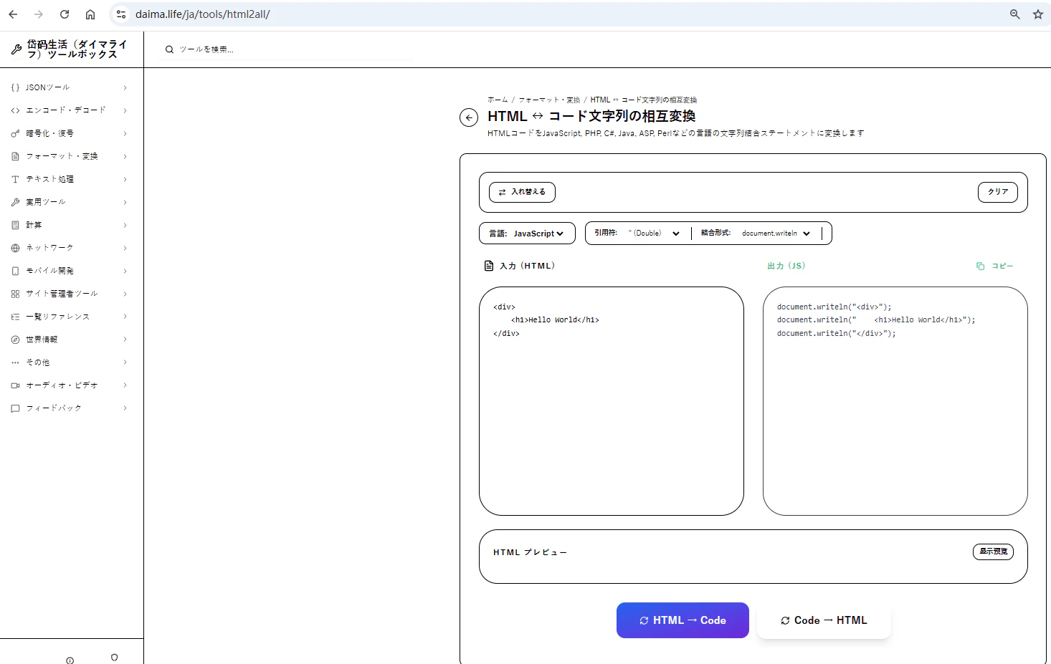Click the browser address bar URL
The height and width of the screenshot is (664, 1051).
pyautogui.click(x=203, y=14)
